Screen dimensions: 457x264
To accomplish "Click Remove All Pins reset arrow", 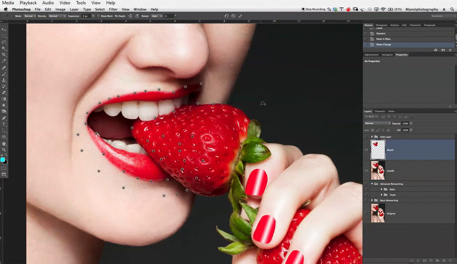I will coord(227,16).
